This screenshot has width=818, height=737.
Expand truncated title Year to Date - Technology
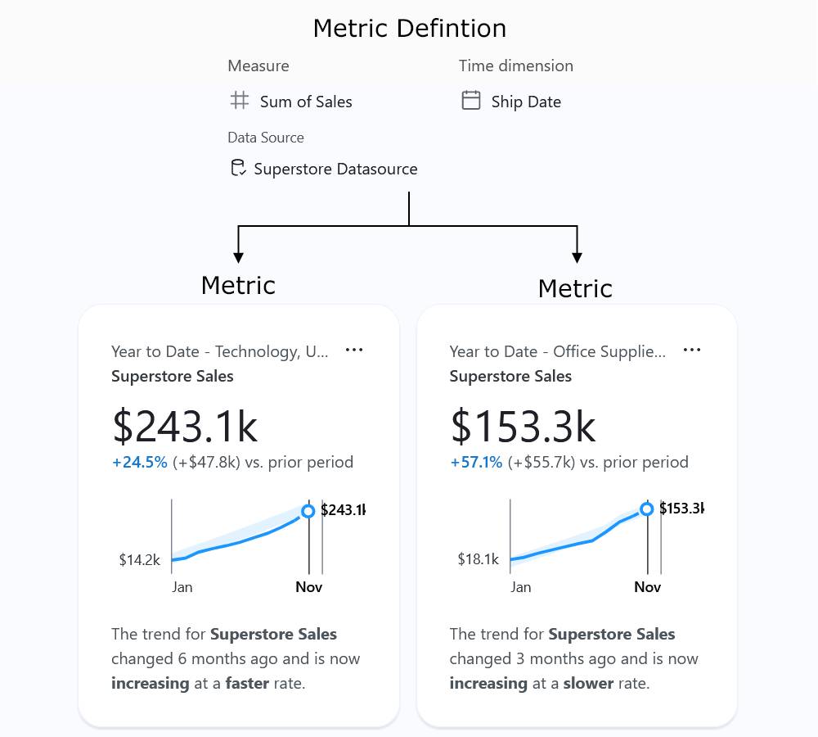coord(219,351)
